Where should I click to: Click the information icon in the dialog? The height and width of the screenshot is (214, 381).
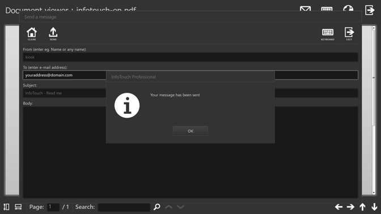pyautogui.click(x=127, y=105)
